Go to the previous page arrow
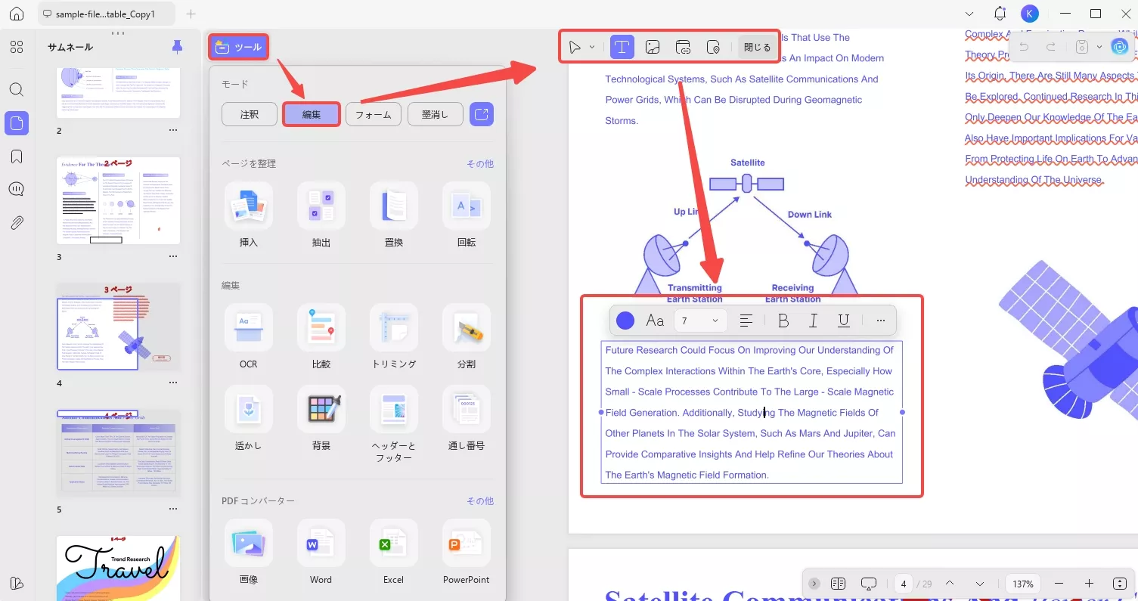1138x601 pixels. tap(950, 584)
